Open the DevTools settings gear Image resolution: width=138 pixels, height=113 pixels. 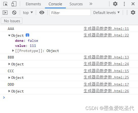point(115,4)
